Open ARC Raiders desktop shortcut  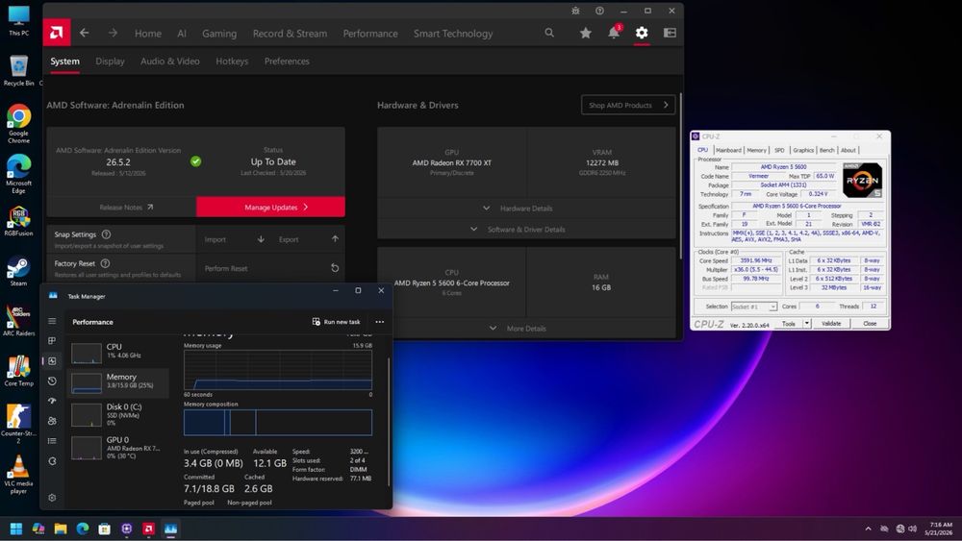(18, 321)
